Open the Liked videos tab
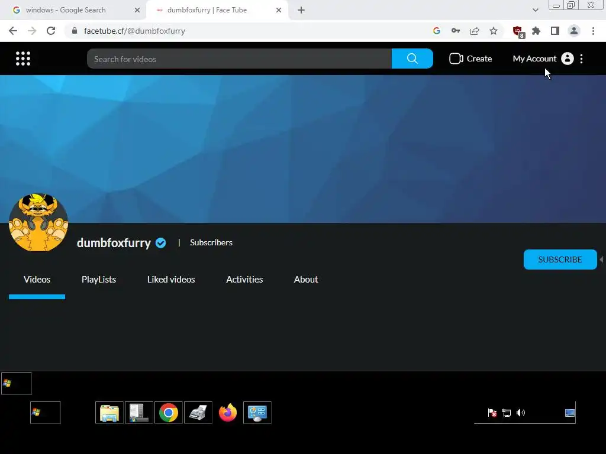 (171, 280)
